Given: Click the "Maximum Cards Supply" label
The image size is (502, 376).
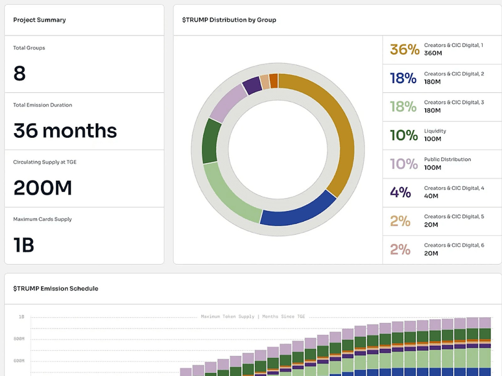Looking at the screenshot, I should pos(42,219).
